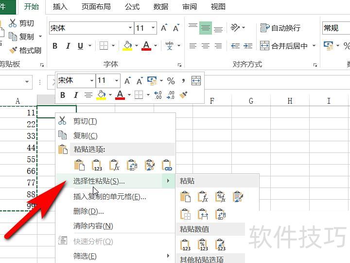Viewport: 350px width, 263px height.
Task: Click the name box dropdown arrow
Action: (x=27, y=82)
